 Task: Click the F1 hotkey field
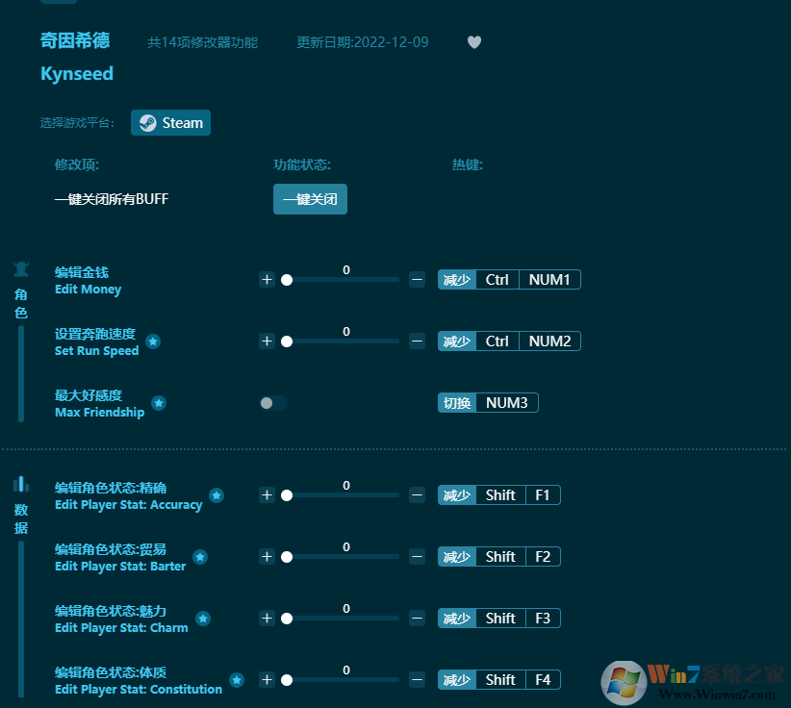(543, 494)
